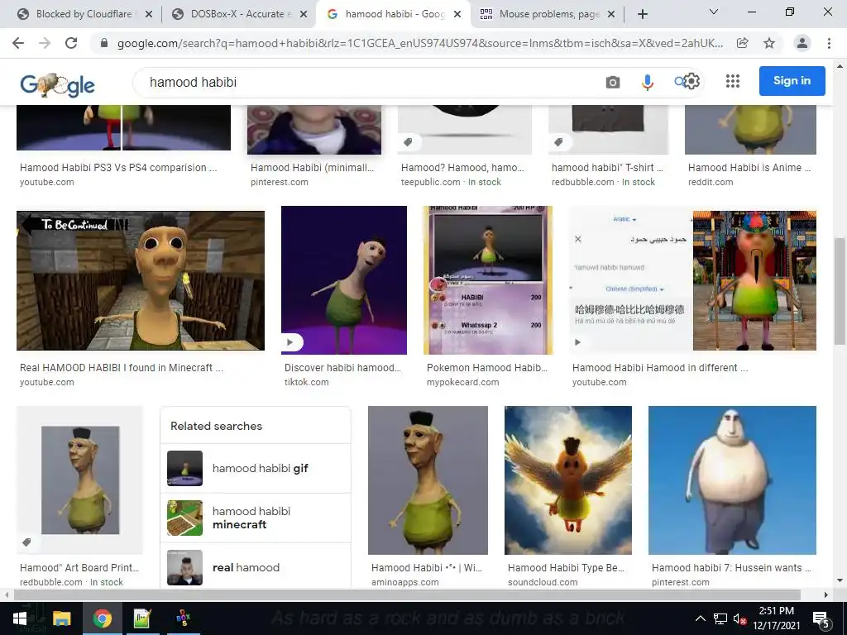The height and width of the screenshot is (635, 847).
Task: Open the Art Board Print redbubble image
Action: pyautogui.click(x=80, y=480)
